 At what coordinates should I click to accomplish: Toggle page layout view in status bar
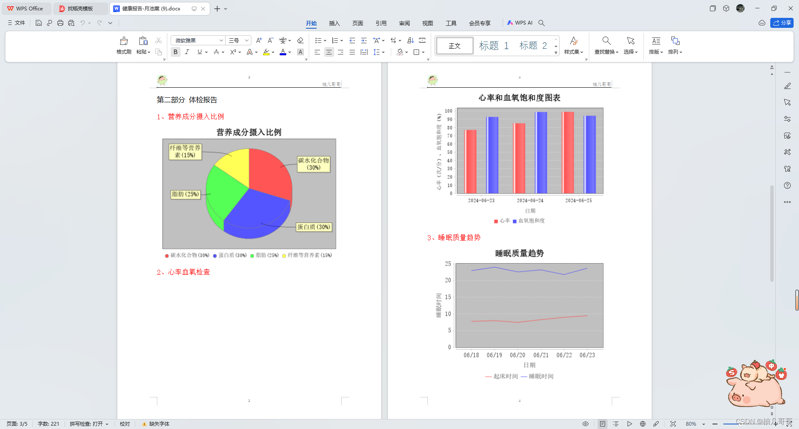(602, 424)
